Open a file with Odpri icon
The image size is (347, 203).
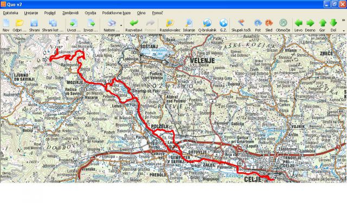tap(20, 23)
